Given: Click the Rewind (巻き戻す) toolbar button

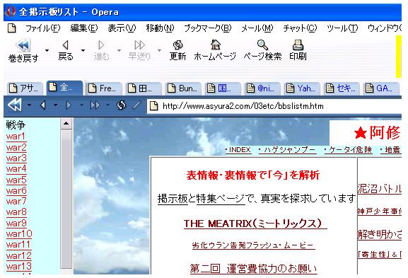Looking at the screenshot, I should coord(23,51).
